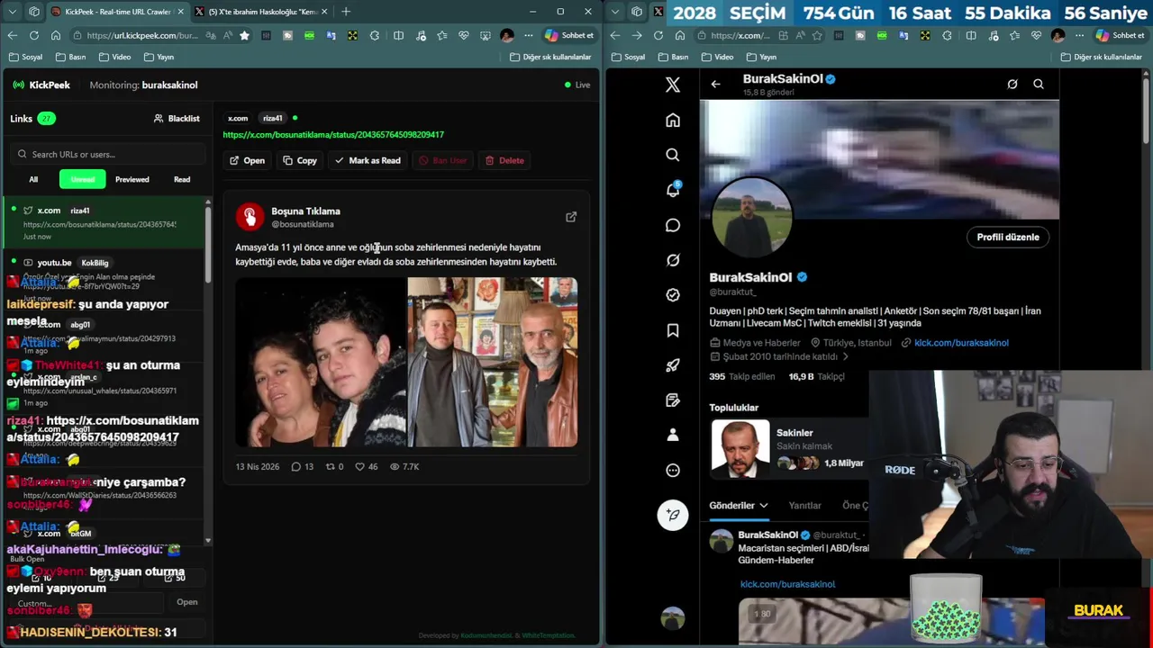The image size is (1153, 648).
Task: Switch to Yanıtlar tab on X profile
Action: point(804,506)
